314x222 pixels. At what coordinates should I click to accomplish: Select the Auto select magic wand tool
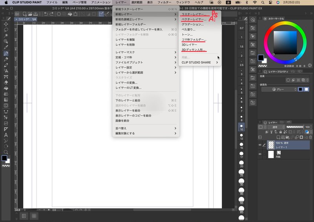coord(6,36)
